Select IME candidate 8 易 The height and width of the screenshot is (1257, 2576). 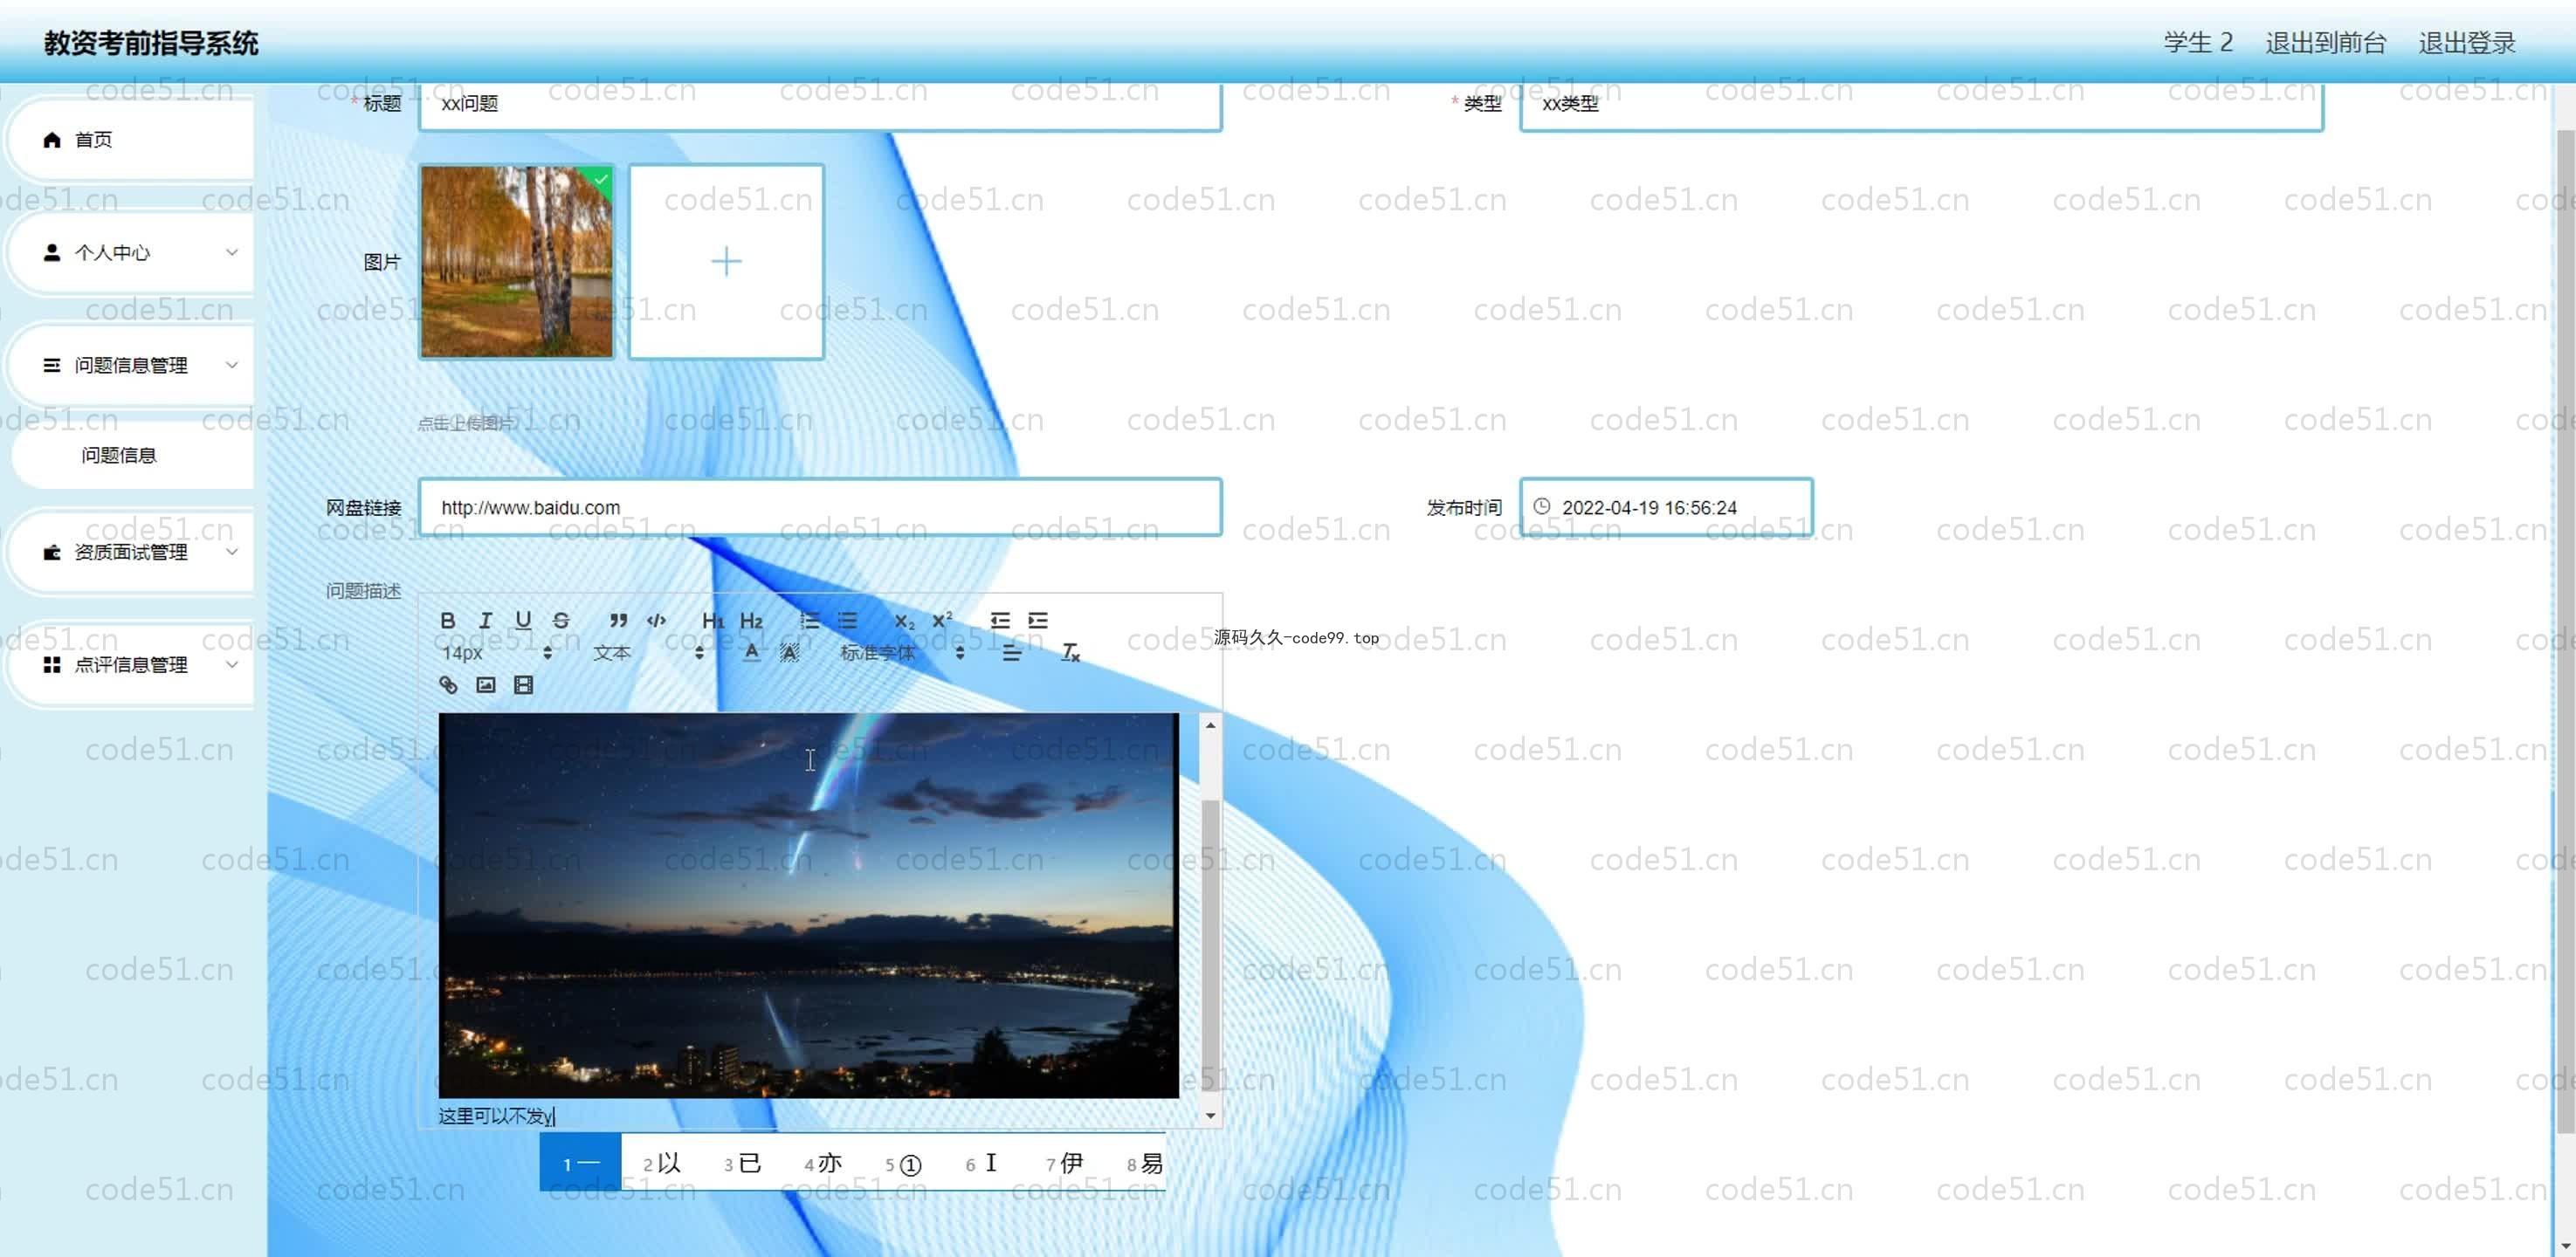(1145, 1162)
